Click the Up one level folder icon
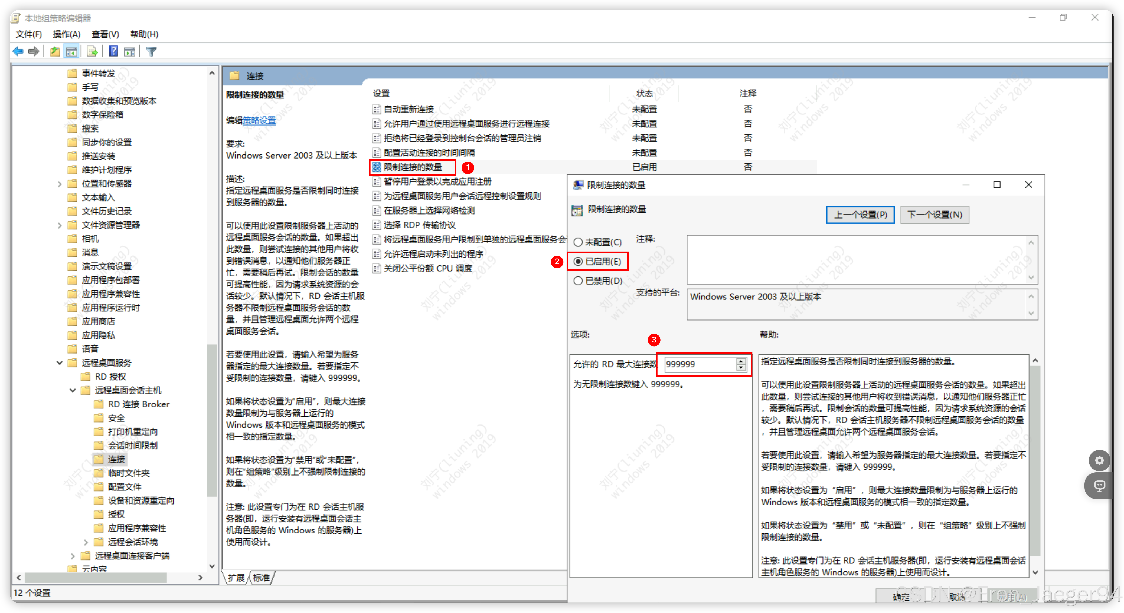Screen dimensions: 1124x613 tap(55, 51)
